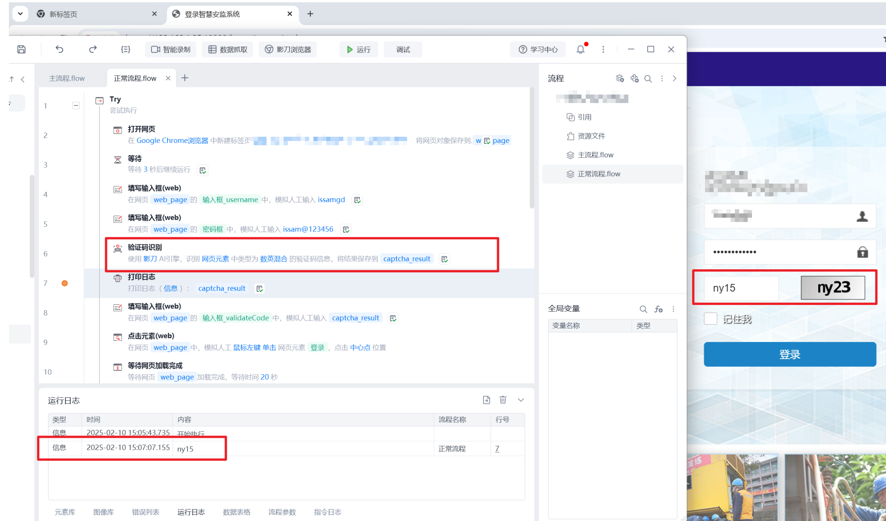The image size is (886, 521).
Task: Clear run log with trash icon
Action: (x=503, y=400)
